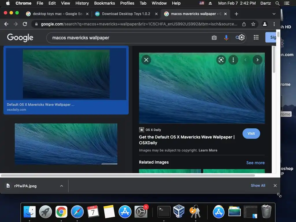Viewport: 296px width, 222px height.
Task: Open Chrome's three-dot menu
Action: click(274, 24)
